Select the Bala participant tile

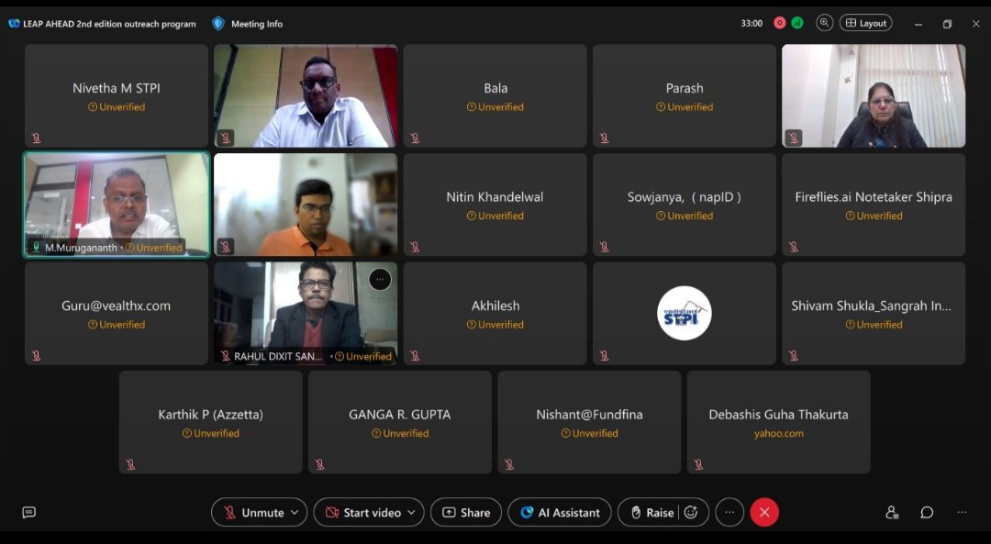tap(495, 96)
